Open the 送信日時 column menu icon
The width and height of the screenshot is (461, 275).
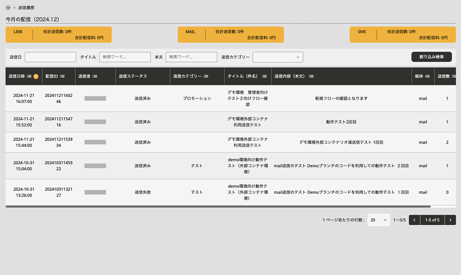pyautogui.click(x=29, y=76)
